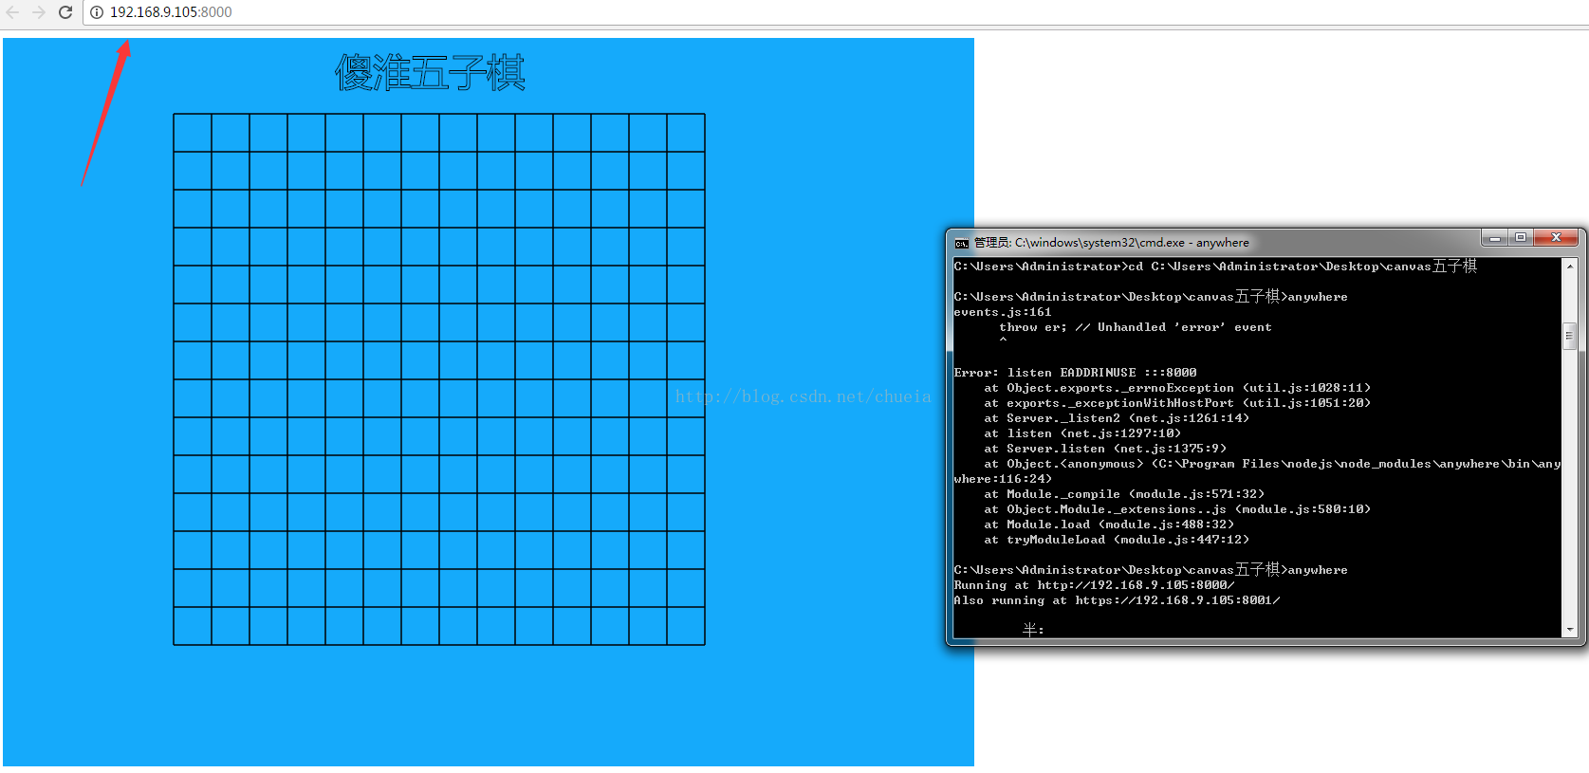The image size is (1589, 773).
Task: Click the 'Also running at https://192.168.9.105:8001/' line
Action: (x=1117, y=600)
